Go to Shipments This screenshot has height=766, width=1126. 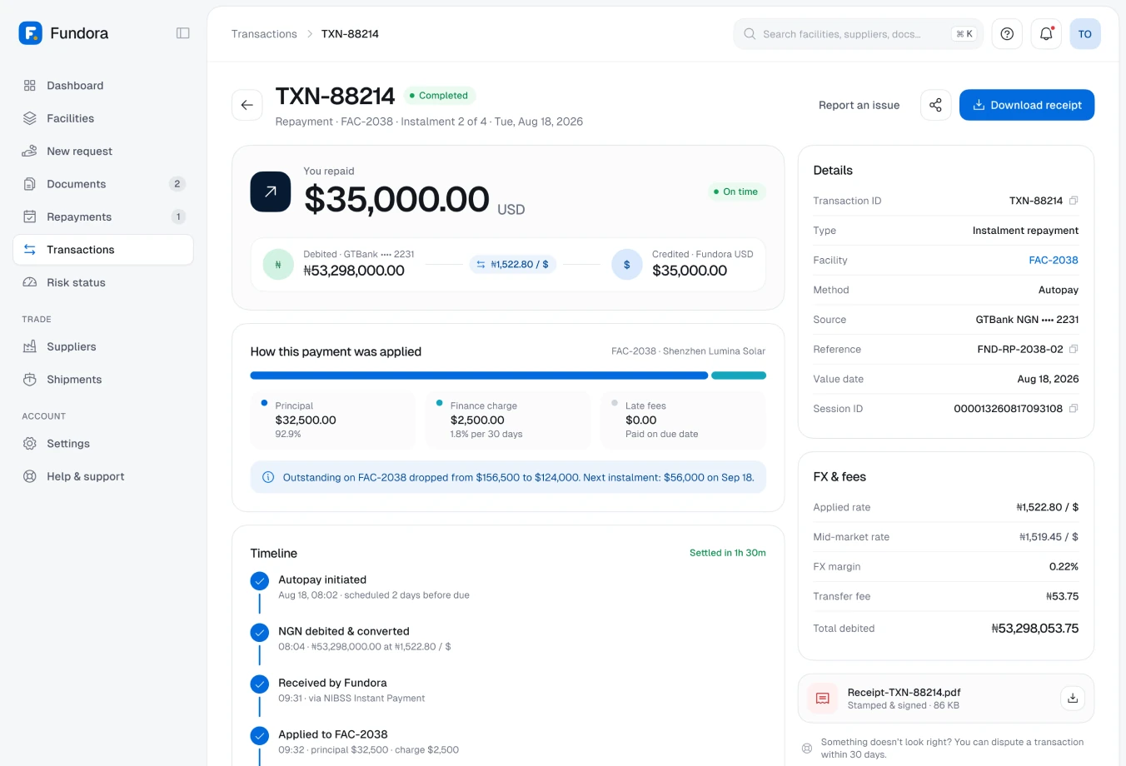click(103, 380)
